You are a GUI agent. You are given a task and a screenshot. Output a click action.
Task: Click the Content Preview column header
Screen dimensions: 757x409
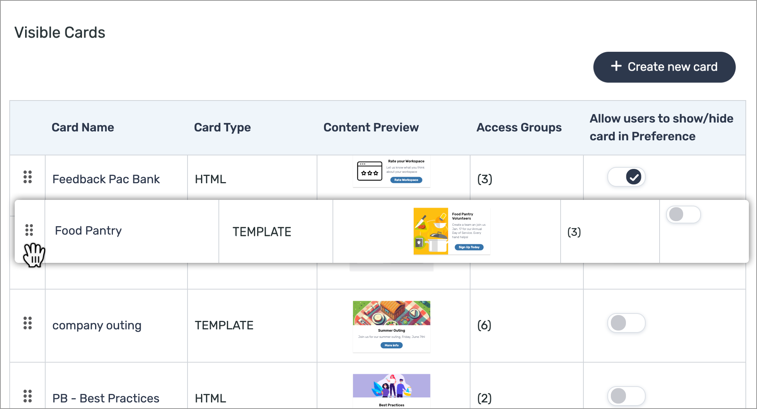371,127
